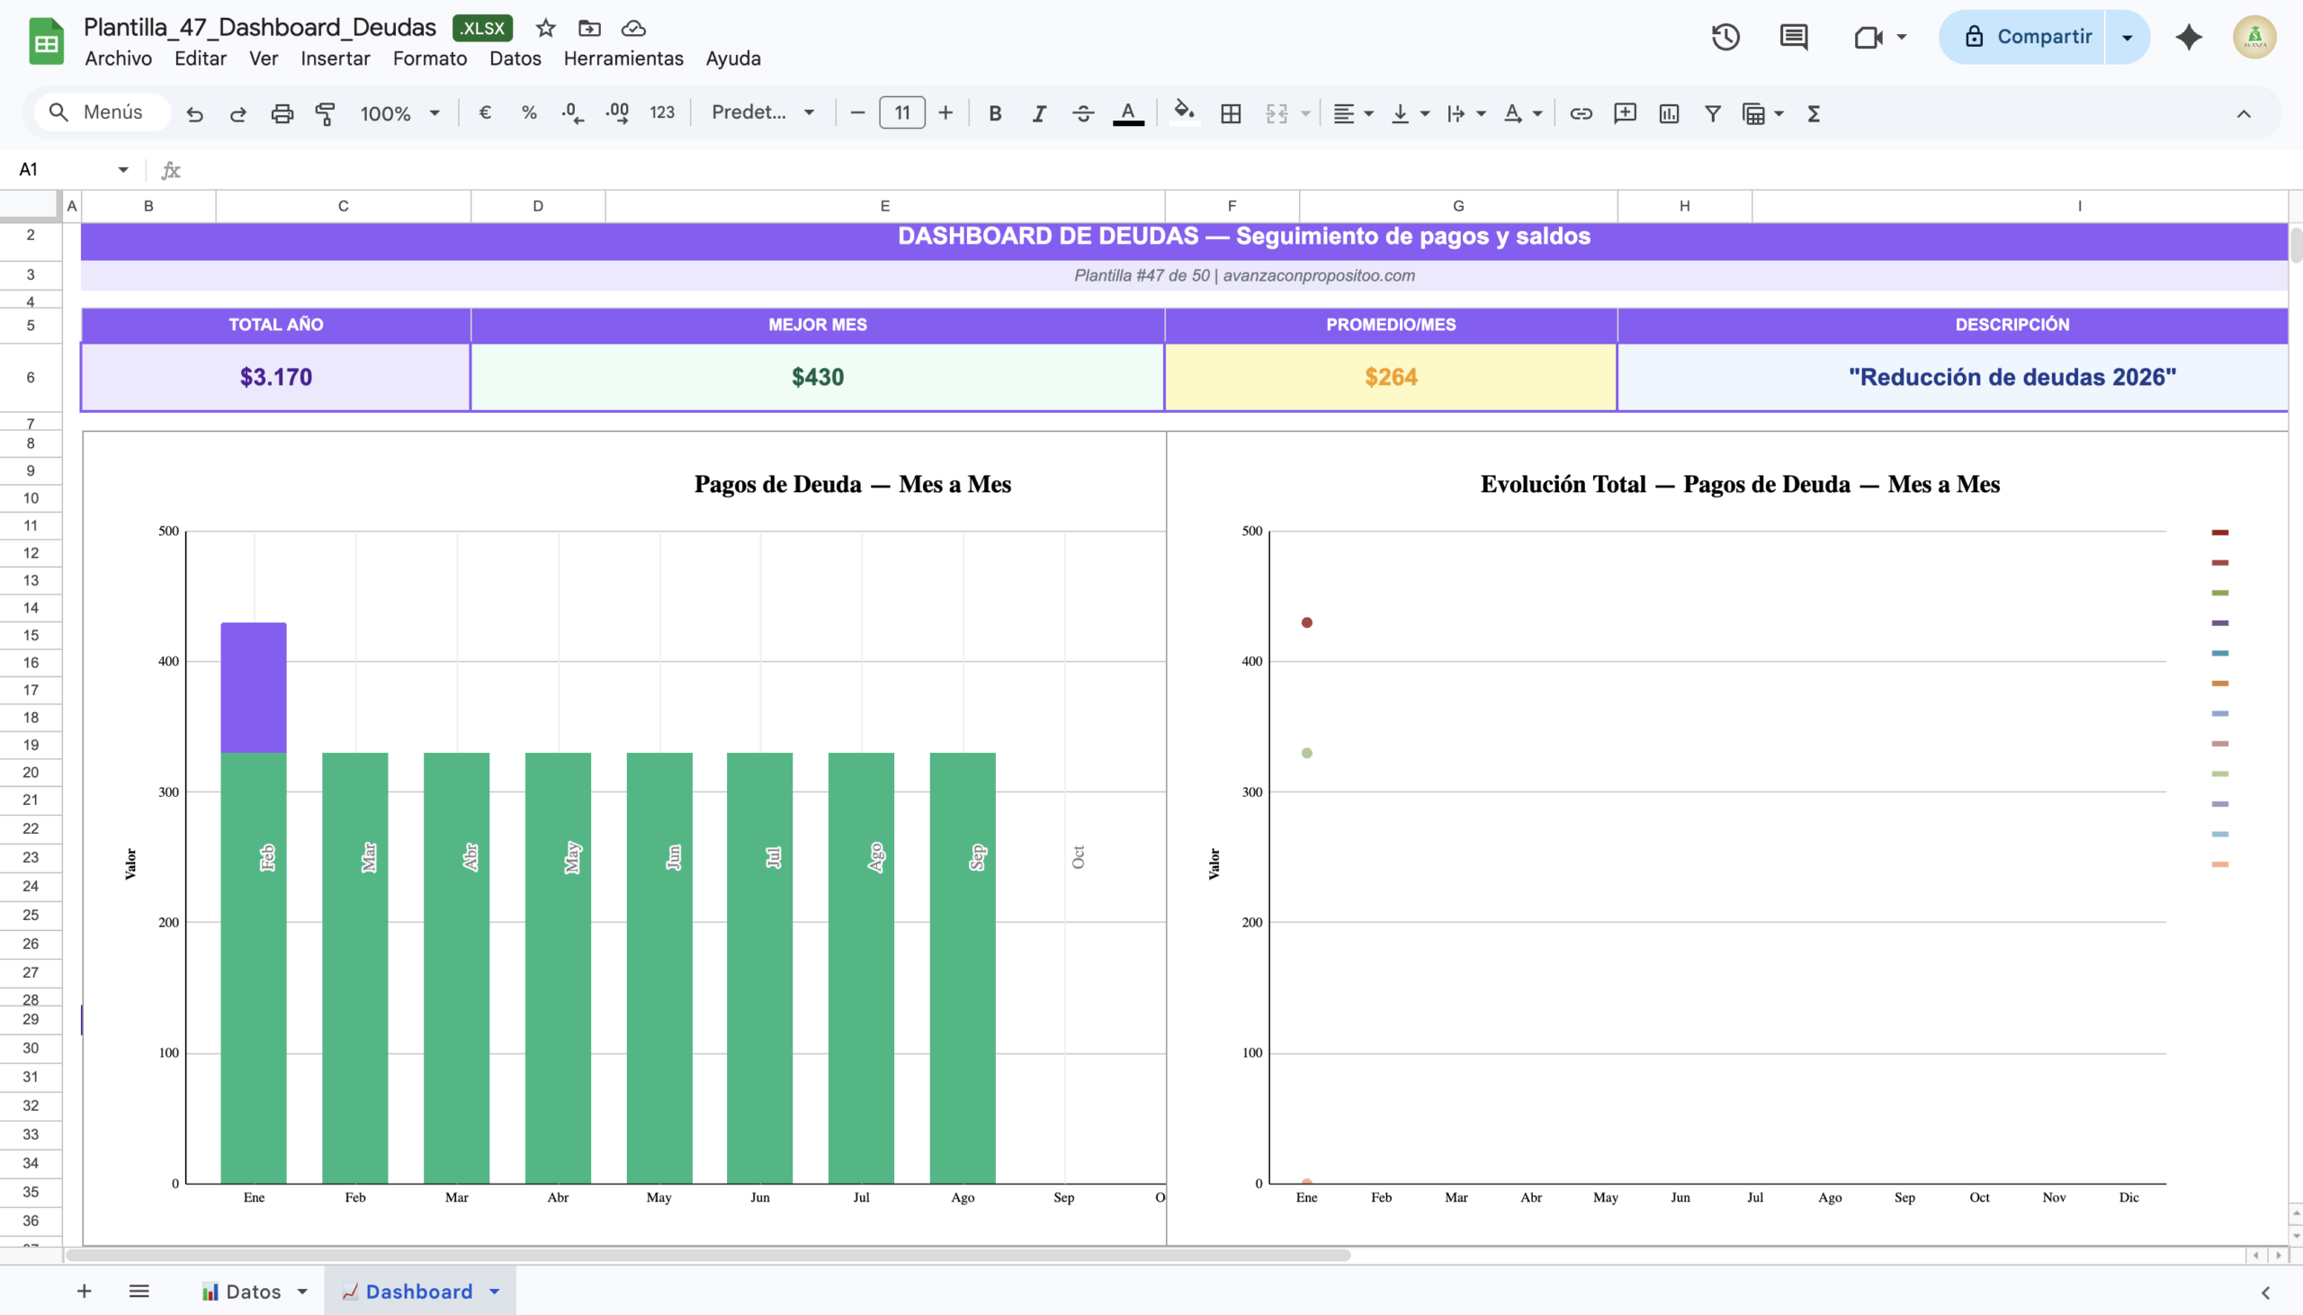Image resolution: width=2303 pixels, height=1315 pixels.
Task: Click the print icon
Action: tap(282, 113)
